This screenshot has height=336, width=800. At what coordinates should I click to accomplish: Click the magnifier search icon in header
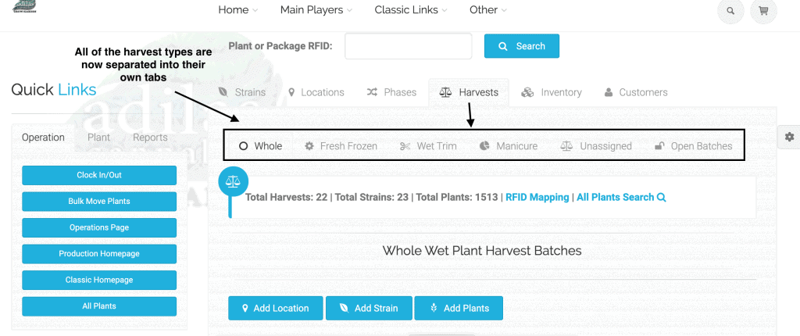(x=730, y=11)
